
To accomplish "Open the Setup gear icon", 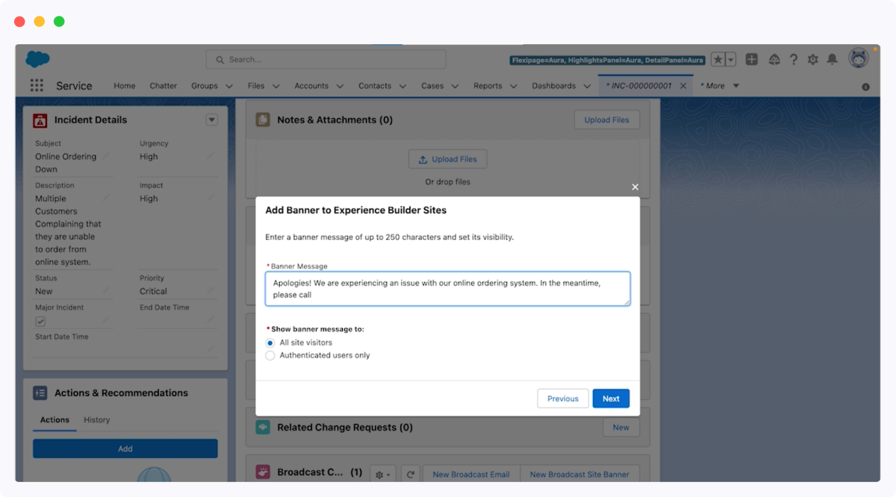I will (813, 59).
